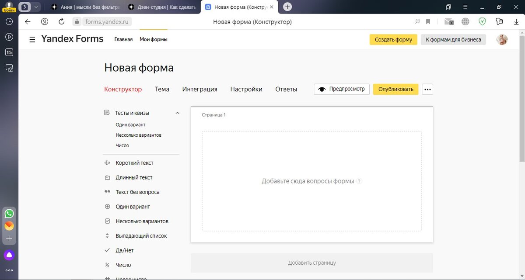Open the 'Ответы' tab
525x280 pixels.
[x=286, y=89]
